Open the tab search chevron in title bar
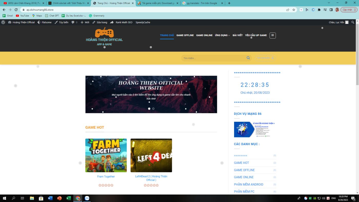359x202 pixels. 329,3
